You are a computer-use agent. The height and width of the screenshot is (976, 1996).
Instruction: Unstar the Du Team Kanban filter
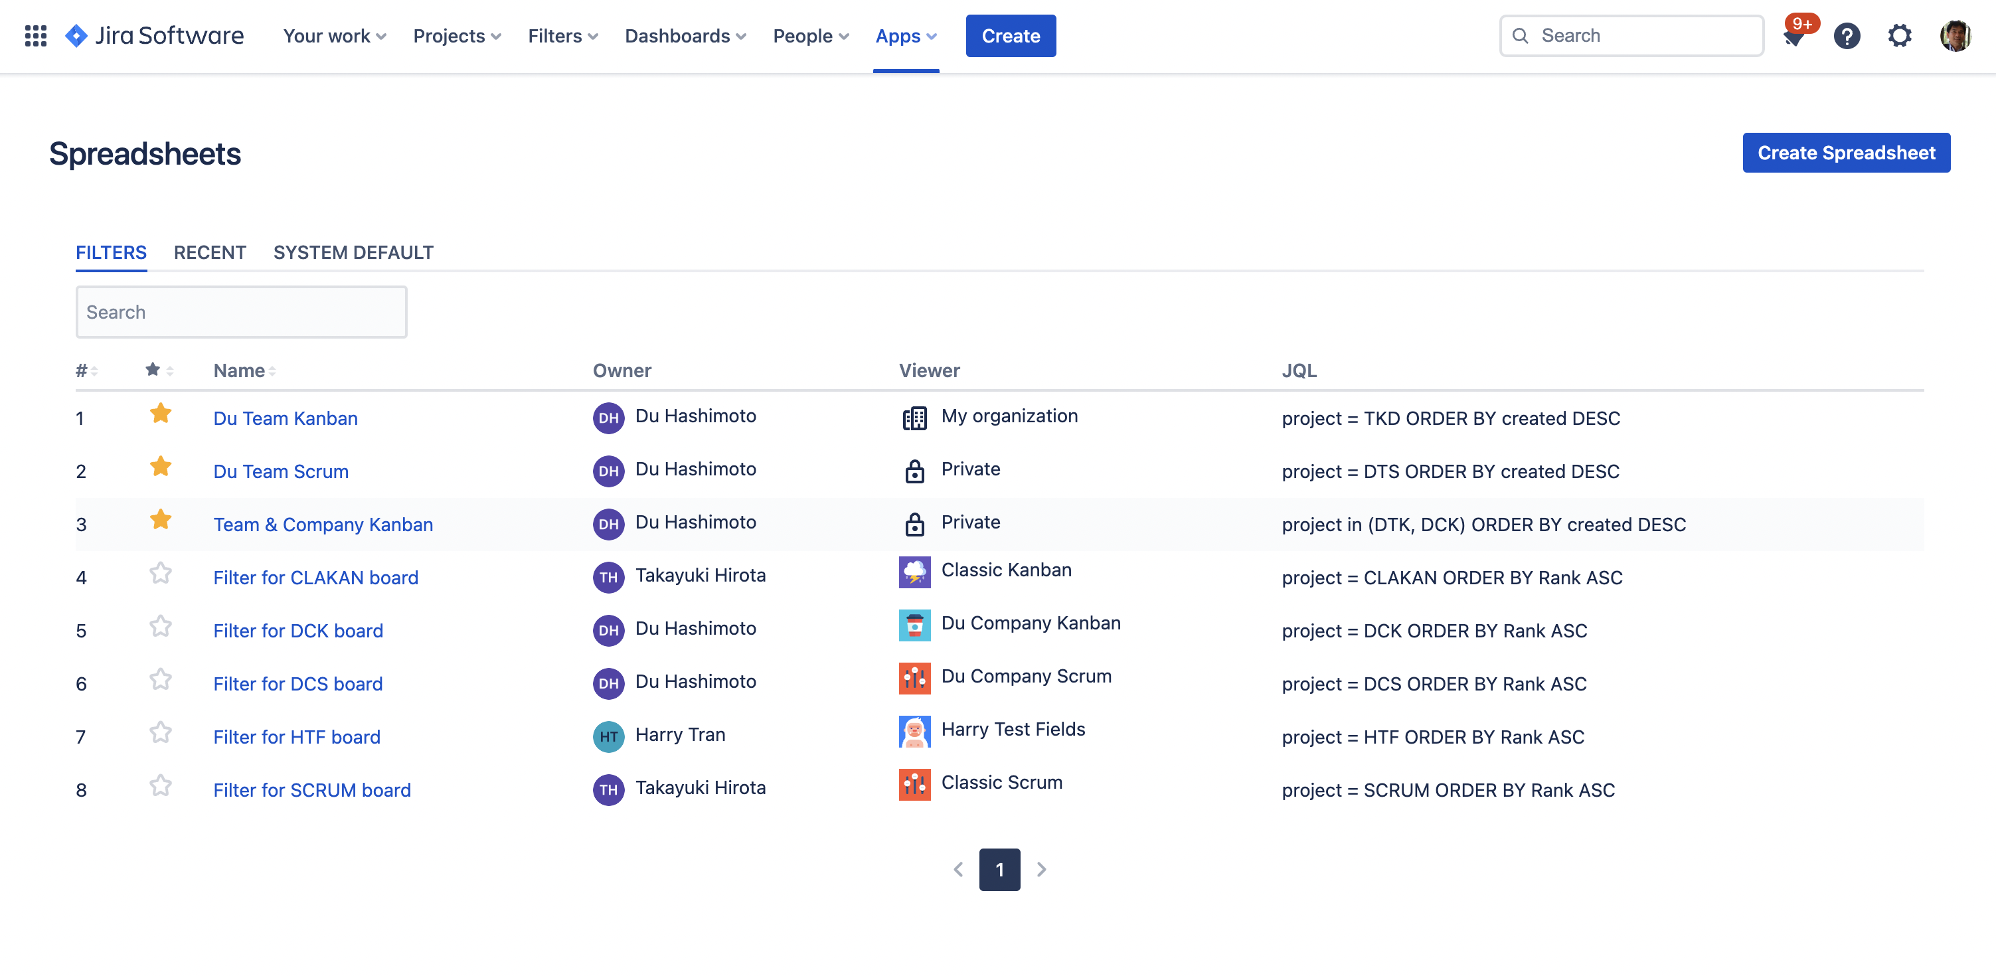[161, 414]
